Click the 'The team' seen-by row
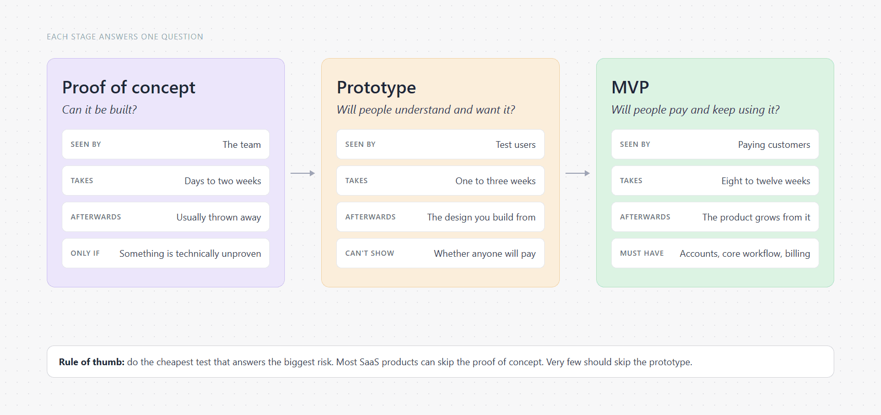The height and width of the screenshot is (415, 881). click(166, 144)
